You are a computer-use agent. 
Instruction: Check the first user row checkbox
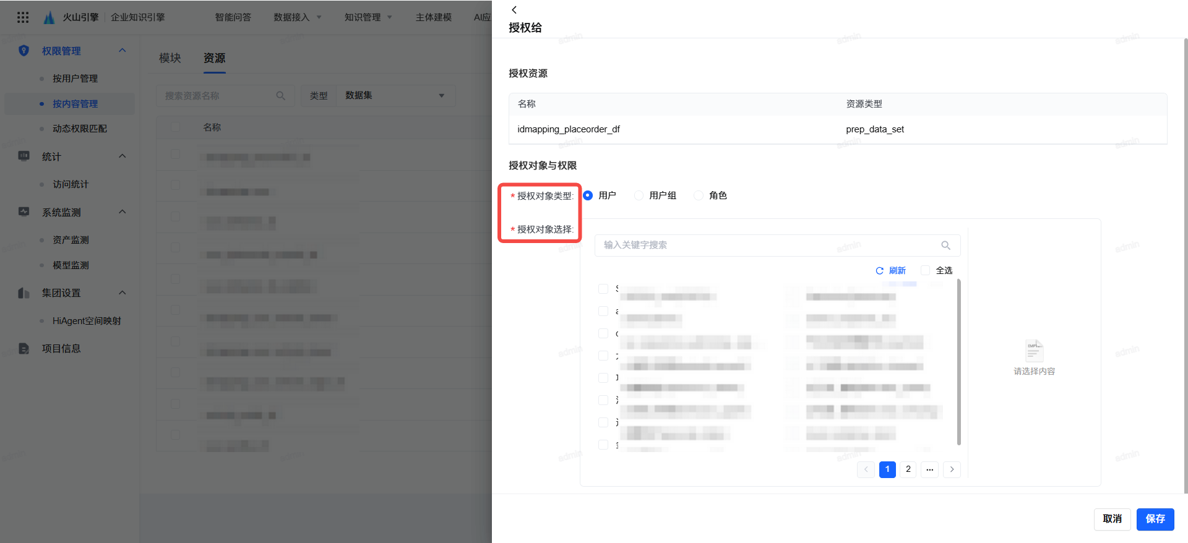[x=603, y=289]
